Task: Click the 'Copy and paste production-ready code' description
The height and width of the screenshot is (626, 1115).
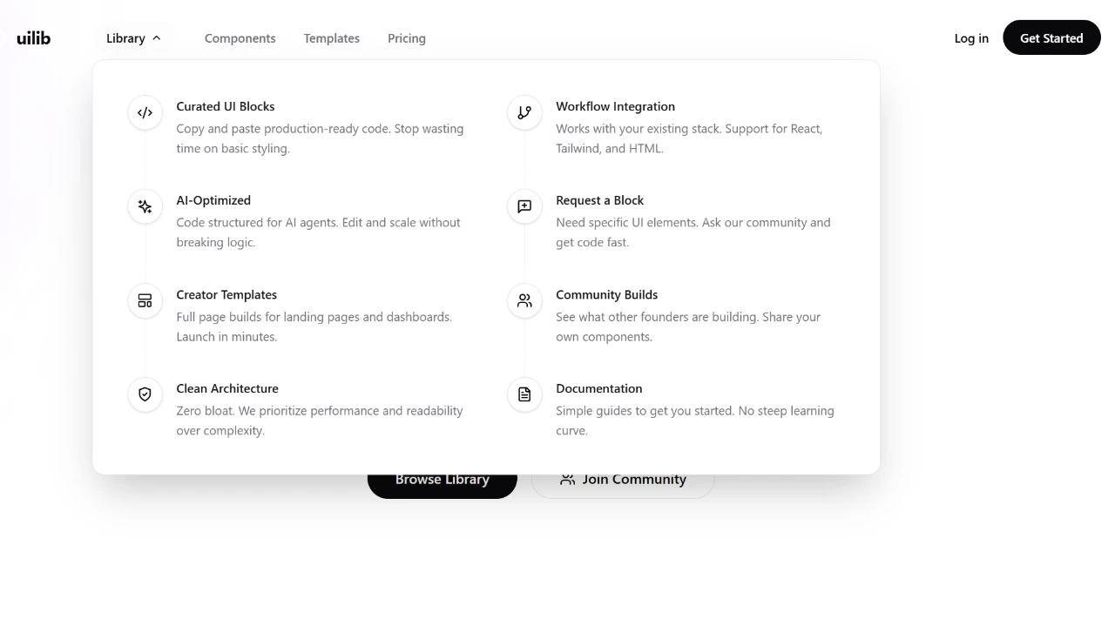Action: [x=320, y=138]
